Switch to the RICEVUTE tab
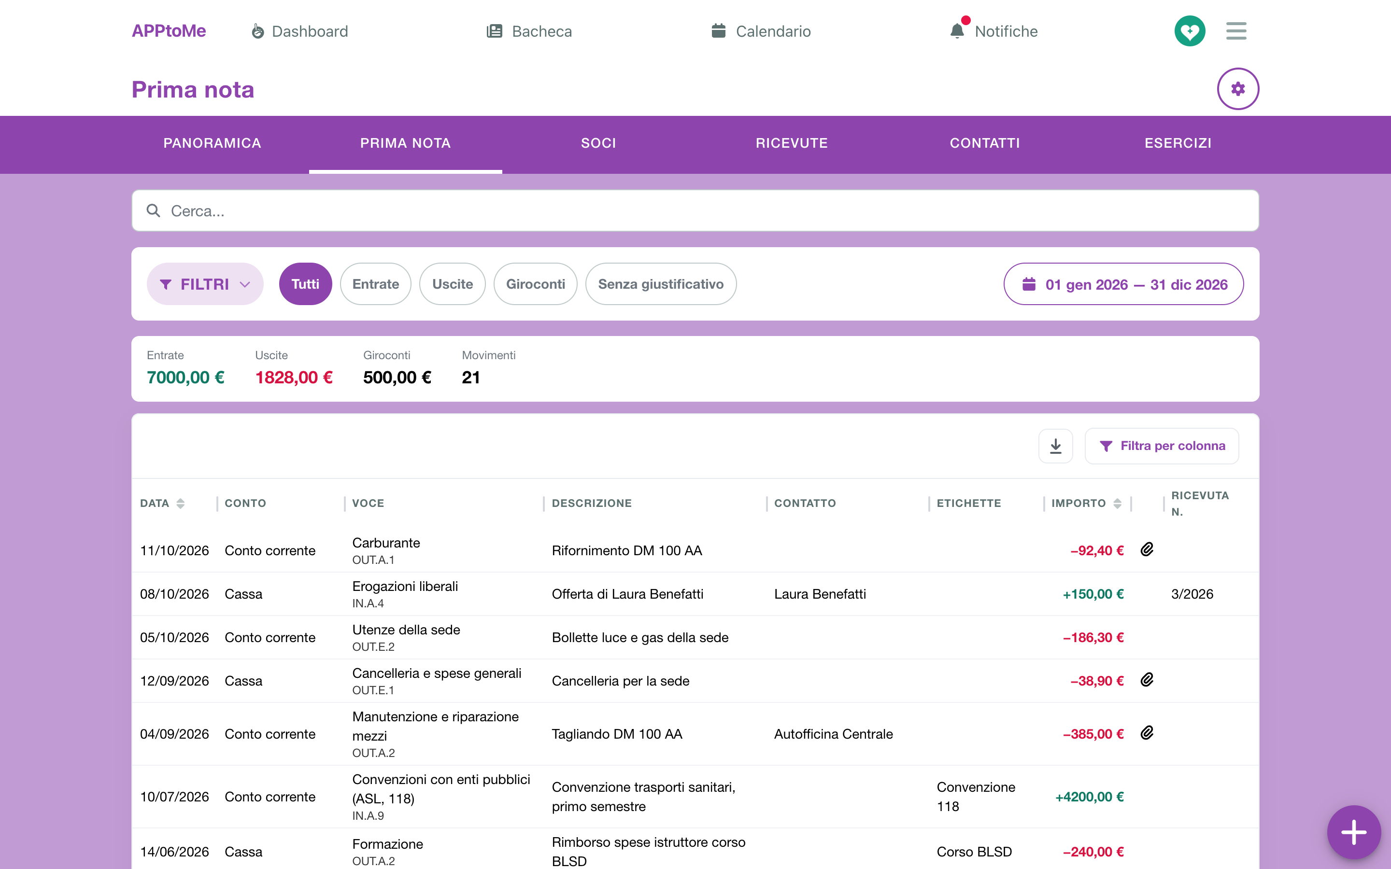The height and width of the screenshot is (869, 1391). pyautogui.click(x=792, y=143)
